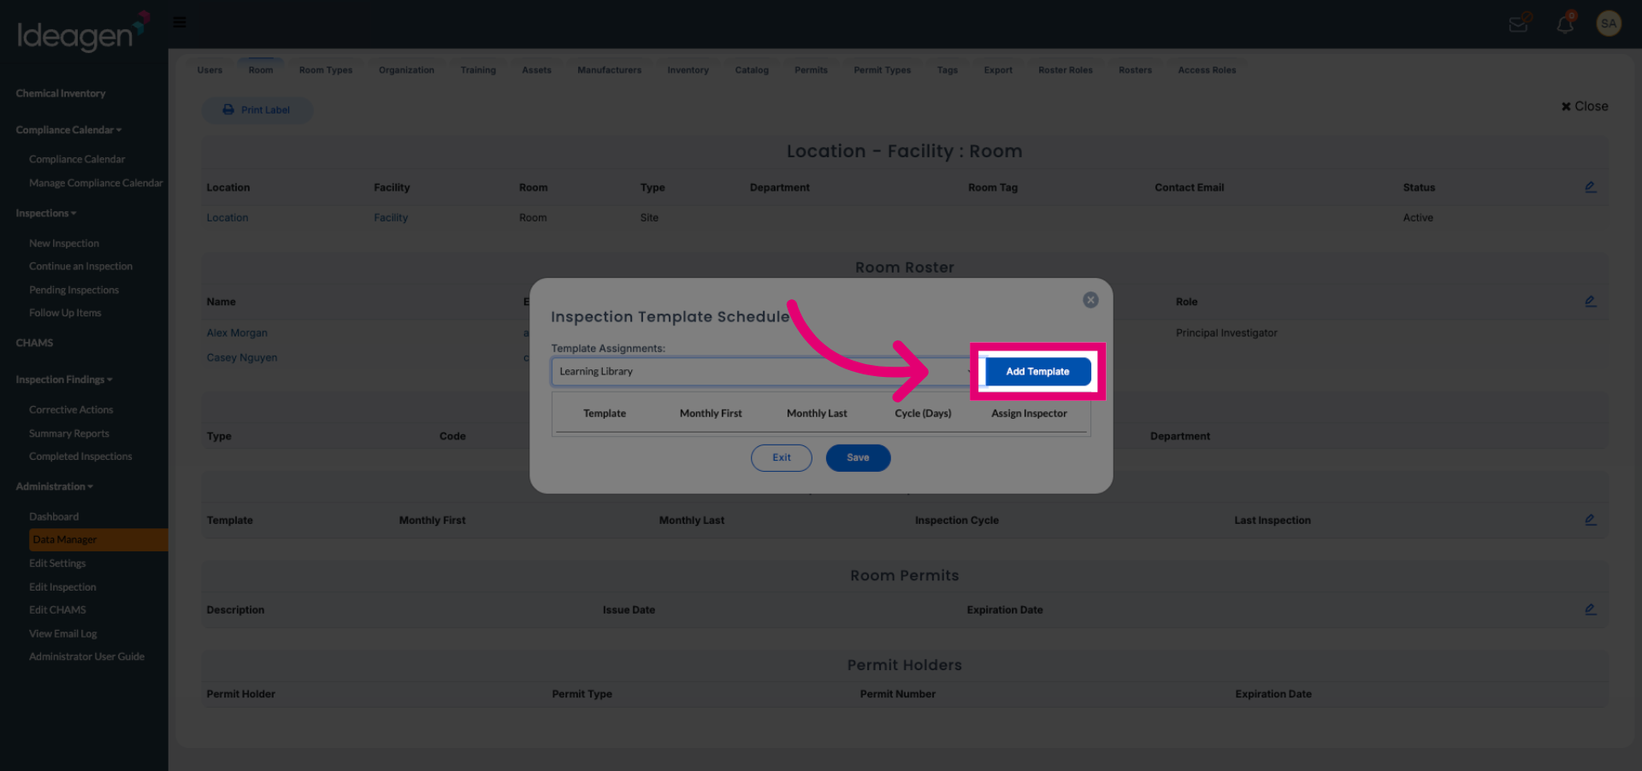The width and height of the screenshot is (1642, 771).
Task: Switch to the Assets tab
Action: tap(536, 70)
